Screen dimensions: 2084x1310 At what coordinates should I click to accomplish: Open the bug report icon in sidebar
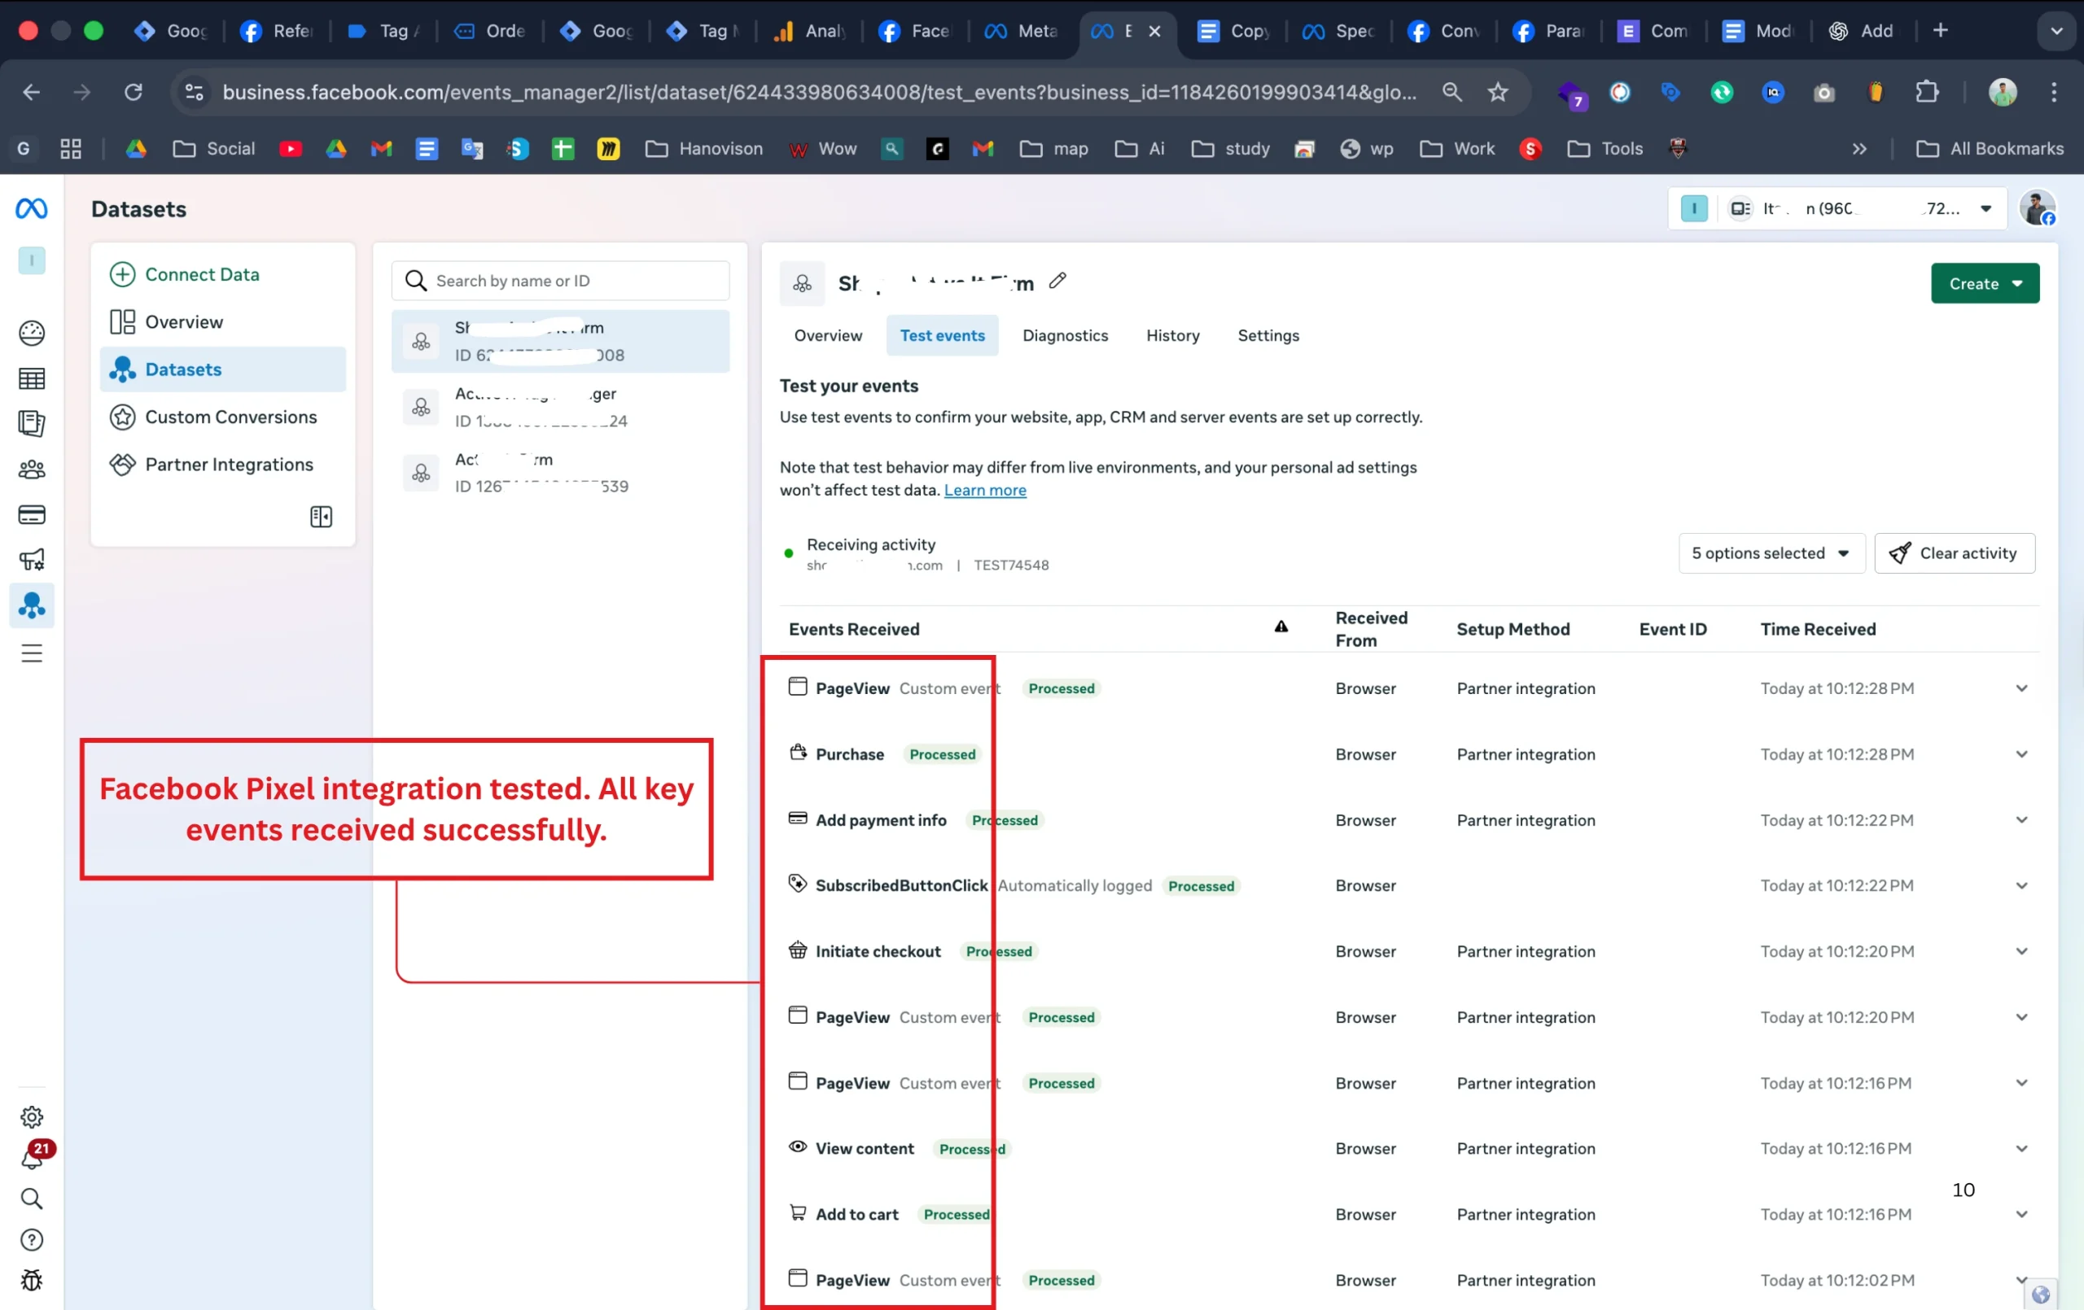click(31, 1280)
